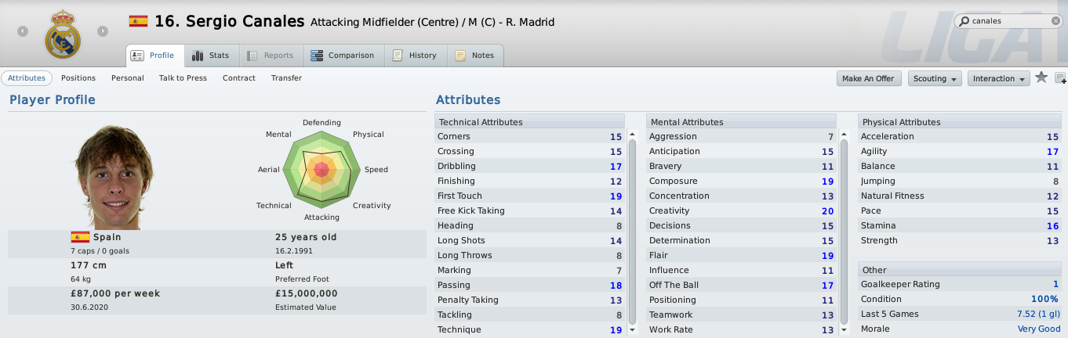Clear the search field with X icon
Screen dimensions: 1068x338
tap(1055, 21)
